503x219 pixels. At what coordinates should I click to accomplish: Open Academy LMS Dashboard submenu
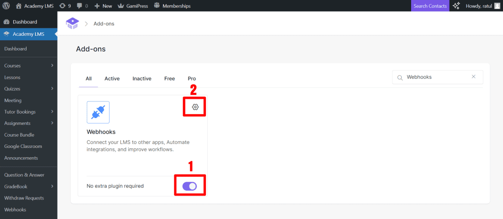15,49
